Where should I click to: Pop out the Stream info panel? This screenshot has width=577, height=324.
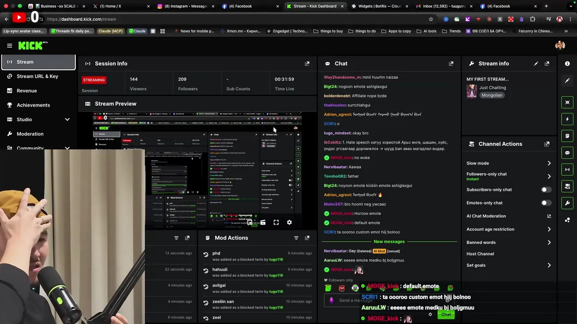[547, 63]
